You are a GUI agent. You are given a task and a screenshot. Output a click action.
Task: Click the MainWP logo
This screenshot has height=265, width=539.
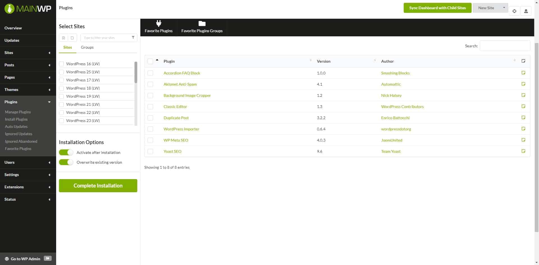click(28, 9)
